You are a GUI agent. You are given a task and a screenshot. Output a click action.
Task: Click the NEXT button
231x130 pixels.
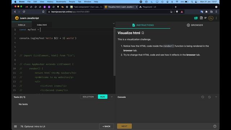(124, 126)
